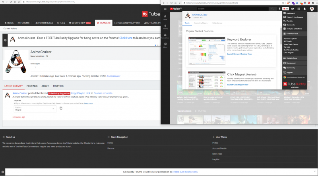Screen dimensions: 318x176
Task: Open the YouTube apps grid icon
Action: coord(299,8)
